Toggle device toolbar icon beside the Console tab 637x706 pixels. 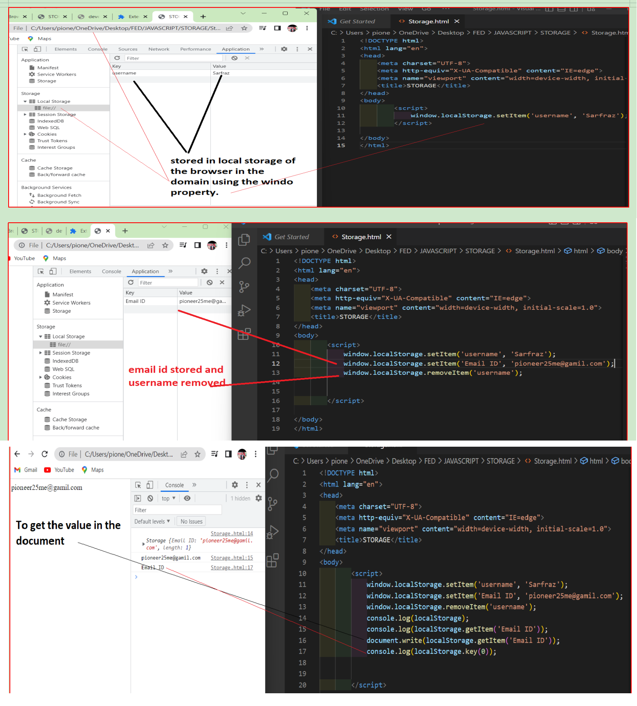[150, 485]
